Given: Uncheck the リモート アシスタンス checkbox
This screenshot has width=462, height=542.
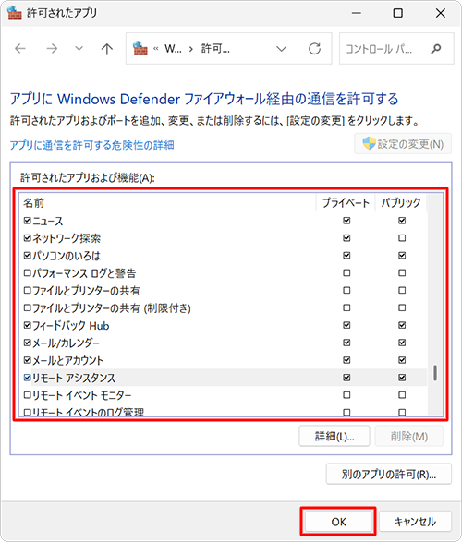Looking at the screenshot, I should [28, 378].
